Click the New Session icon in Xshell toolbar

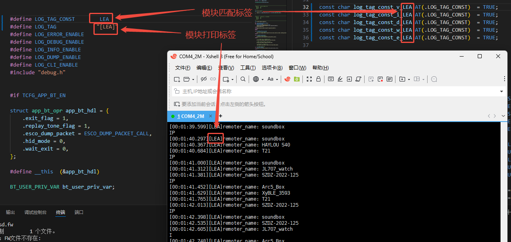177,79
